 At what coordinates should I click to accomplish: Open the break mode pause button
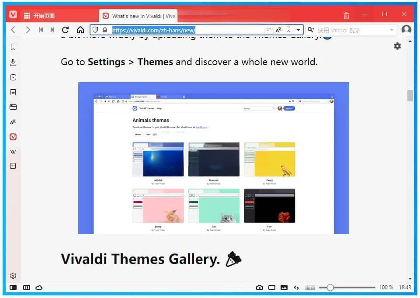27,287
